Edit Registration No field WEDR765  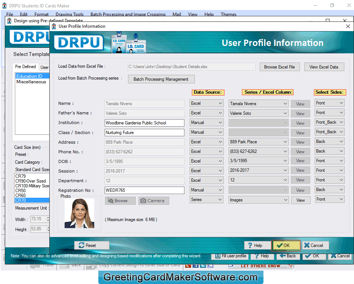point(144,190)
